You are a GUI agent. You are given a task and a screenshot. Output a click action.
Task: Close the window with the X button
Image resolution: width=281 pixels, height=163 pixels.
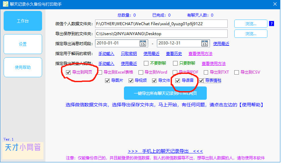tap(275, 4)
